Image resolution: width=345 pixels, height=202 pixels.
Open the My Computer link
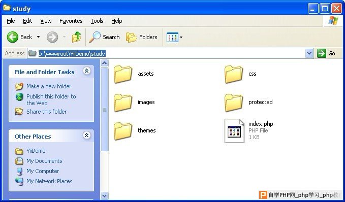point(43,171)
